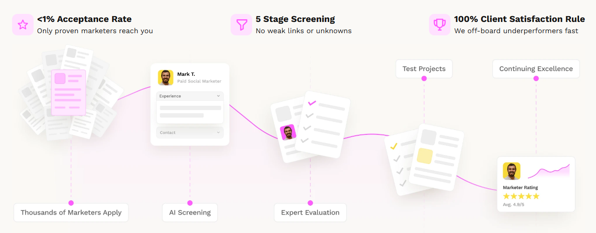
Task: Select the Continuing Excellence label
Action: (536, 69)
